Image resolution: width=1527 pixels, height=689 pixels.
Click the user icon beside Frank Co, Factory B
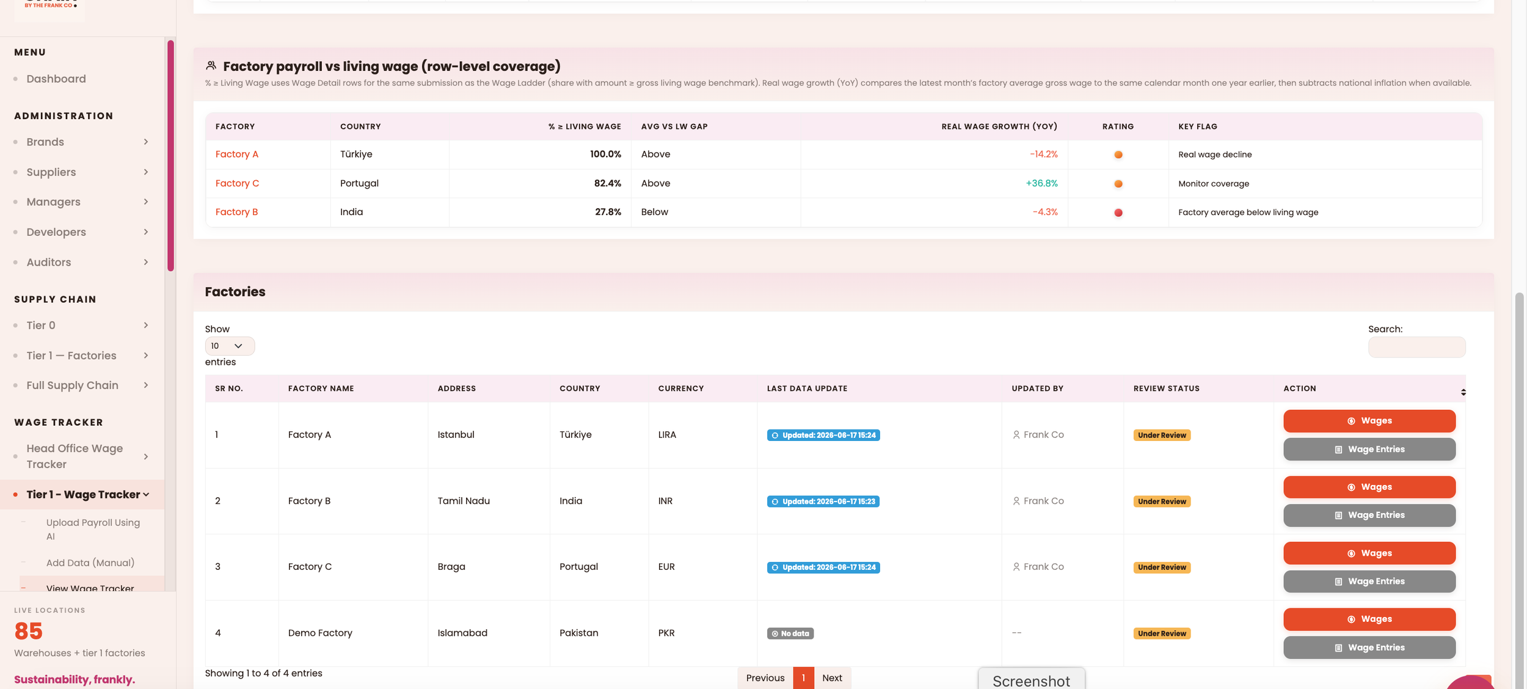(x=1016, y=501)
